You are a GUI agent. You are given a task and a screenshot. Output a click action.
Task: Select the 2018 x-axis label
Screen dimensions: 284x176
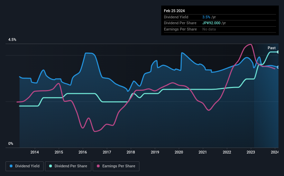[x=131, y=152]
